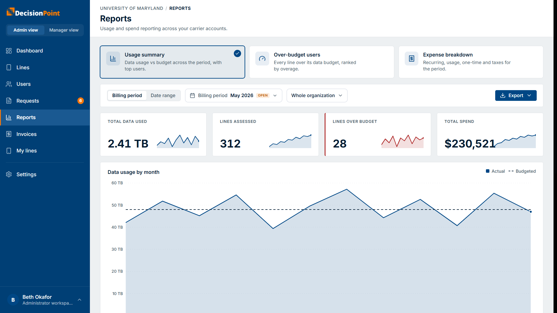Open the Lines over budget stat card
The image size is (557, 313).
coord(378,134)
